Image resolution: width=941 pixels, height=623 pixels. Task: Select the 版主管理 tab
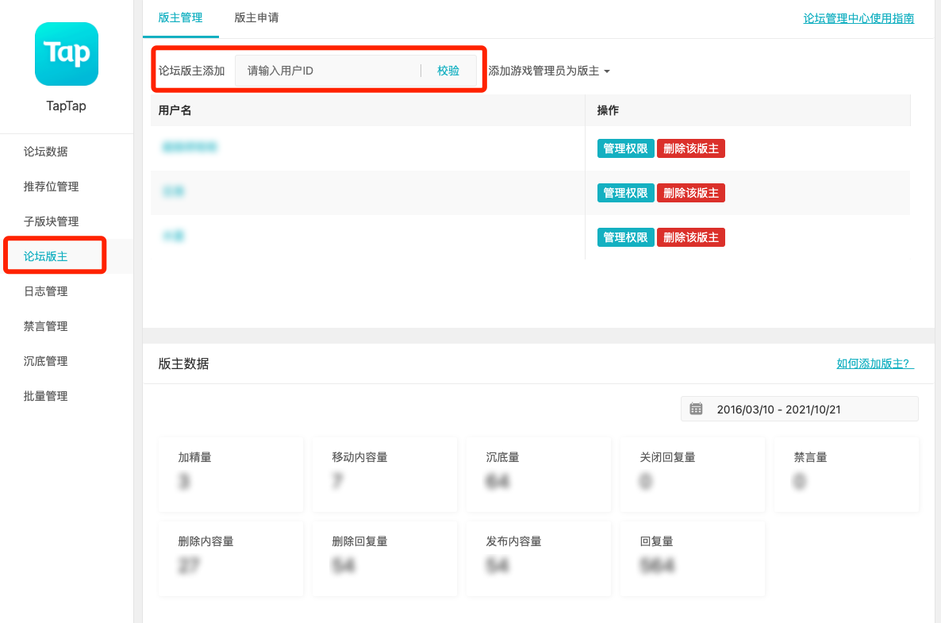(180, 17)
